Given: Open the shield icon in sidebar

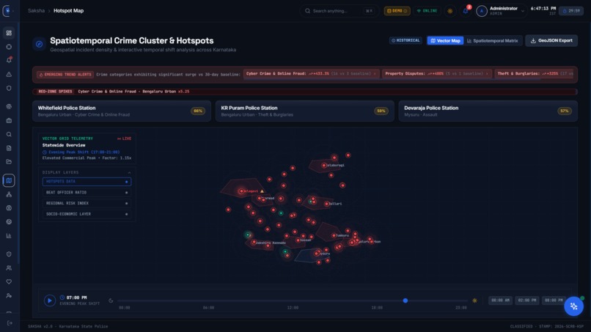Looking at the screenshot, I should (9, 88).
